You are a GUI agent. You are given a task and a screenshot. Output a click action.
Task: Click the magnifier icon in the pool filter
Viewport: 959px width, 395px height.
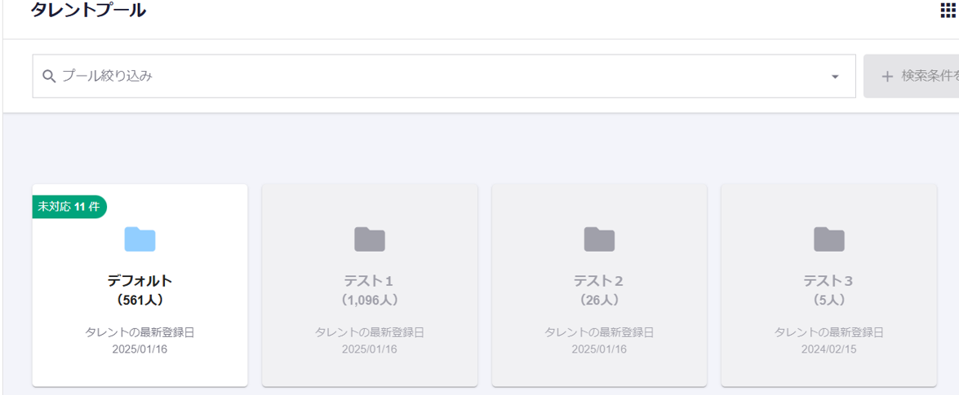(x=49, y=77)
